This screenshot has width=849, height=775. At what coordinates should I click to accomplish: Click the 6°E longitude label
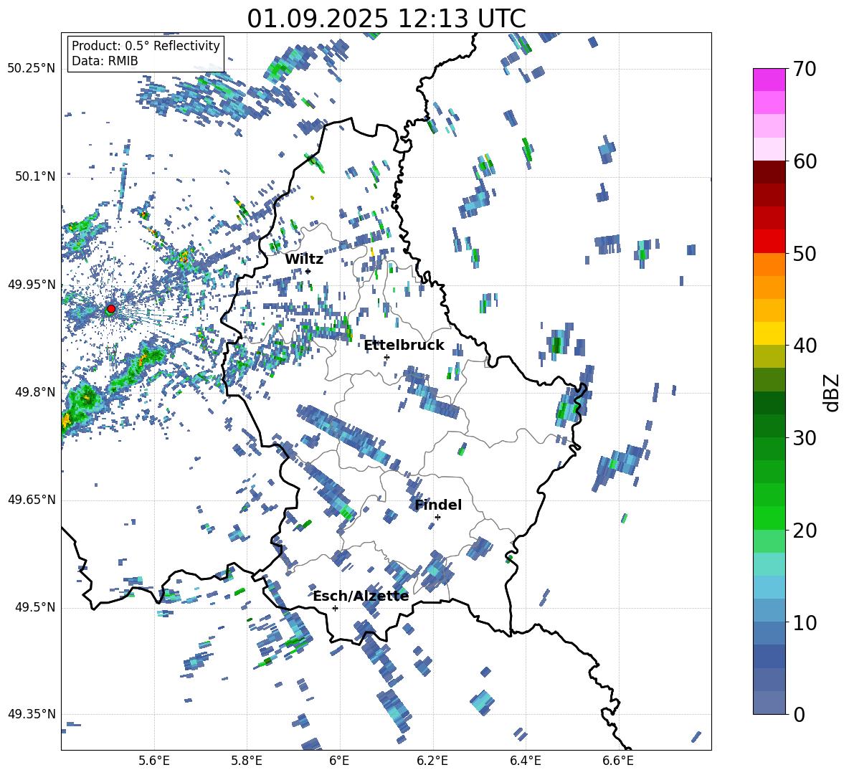[339, 761]
